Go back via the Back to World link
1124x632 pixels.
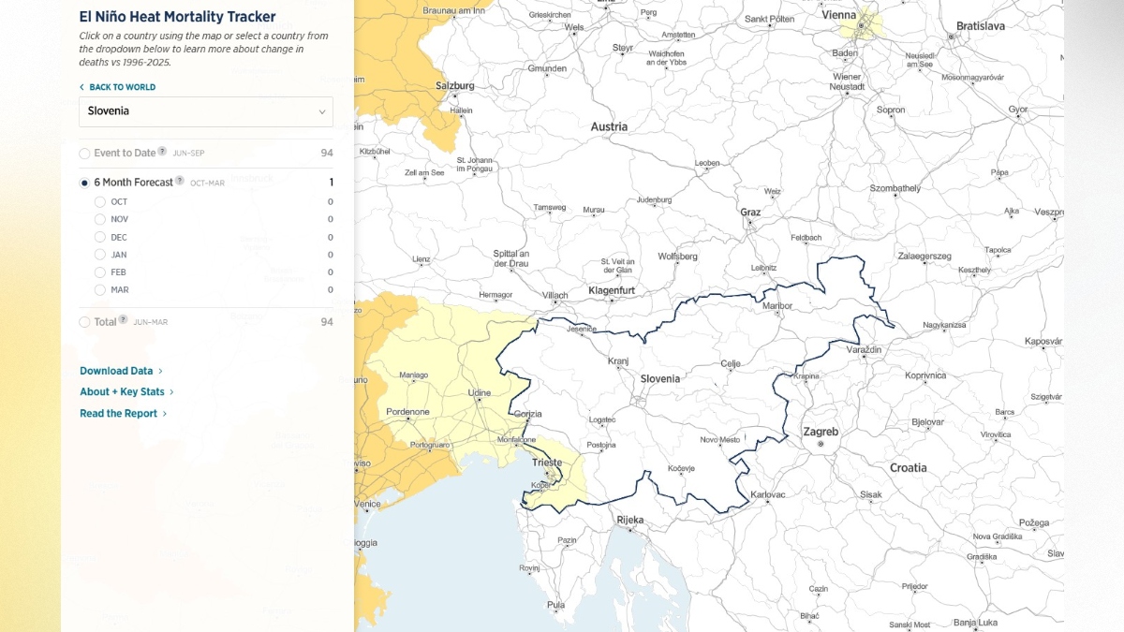(x=118, y=87)
